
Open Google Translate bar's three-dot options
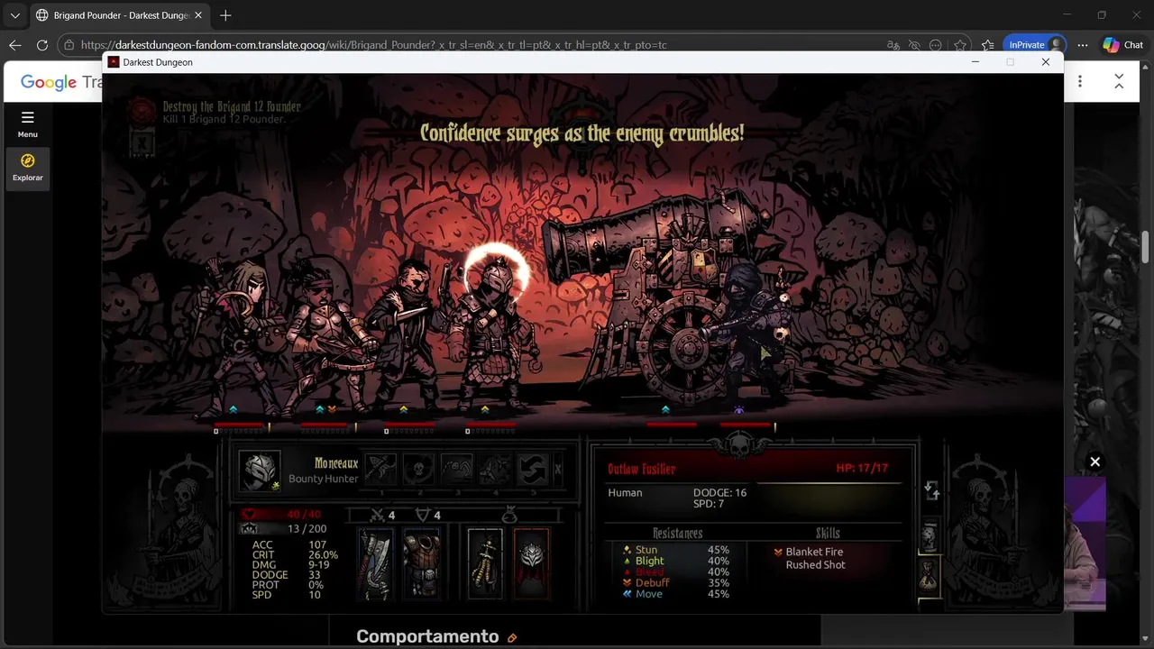tap(1079, 81)
